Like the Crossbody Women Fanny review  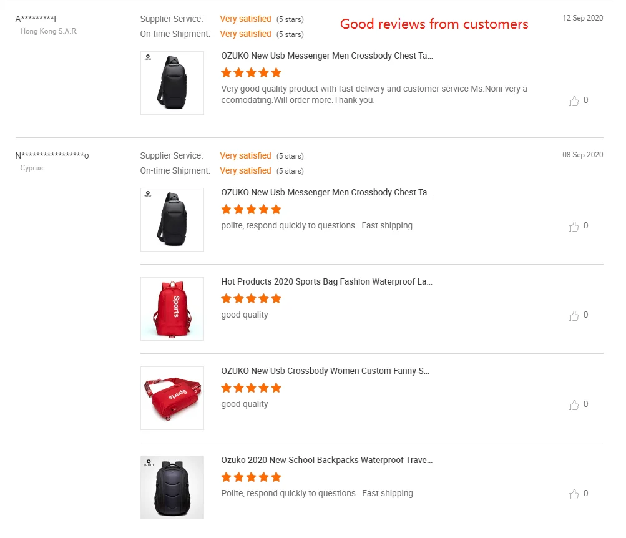tap(574, 405)
